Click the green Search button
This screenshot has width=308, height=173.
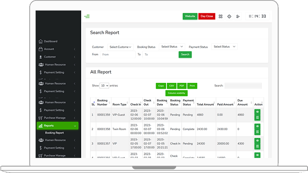click(185, 55)
